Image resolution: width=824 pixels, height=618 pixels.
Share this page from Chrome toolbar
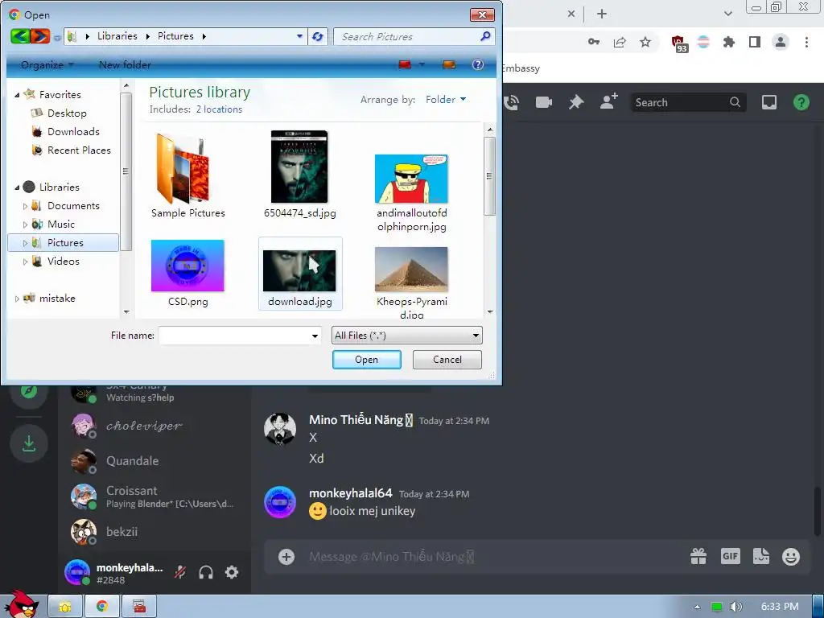pos(620,42)
